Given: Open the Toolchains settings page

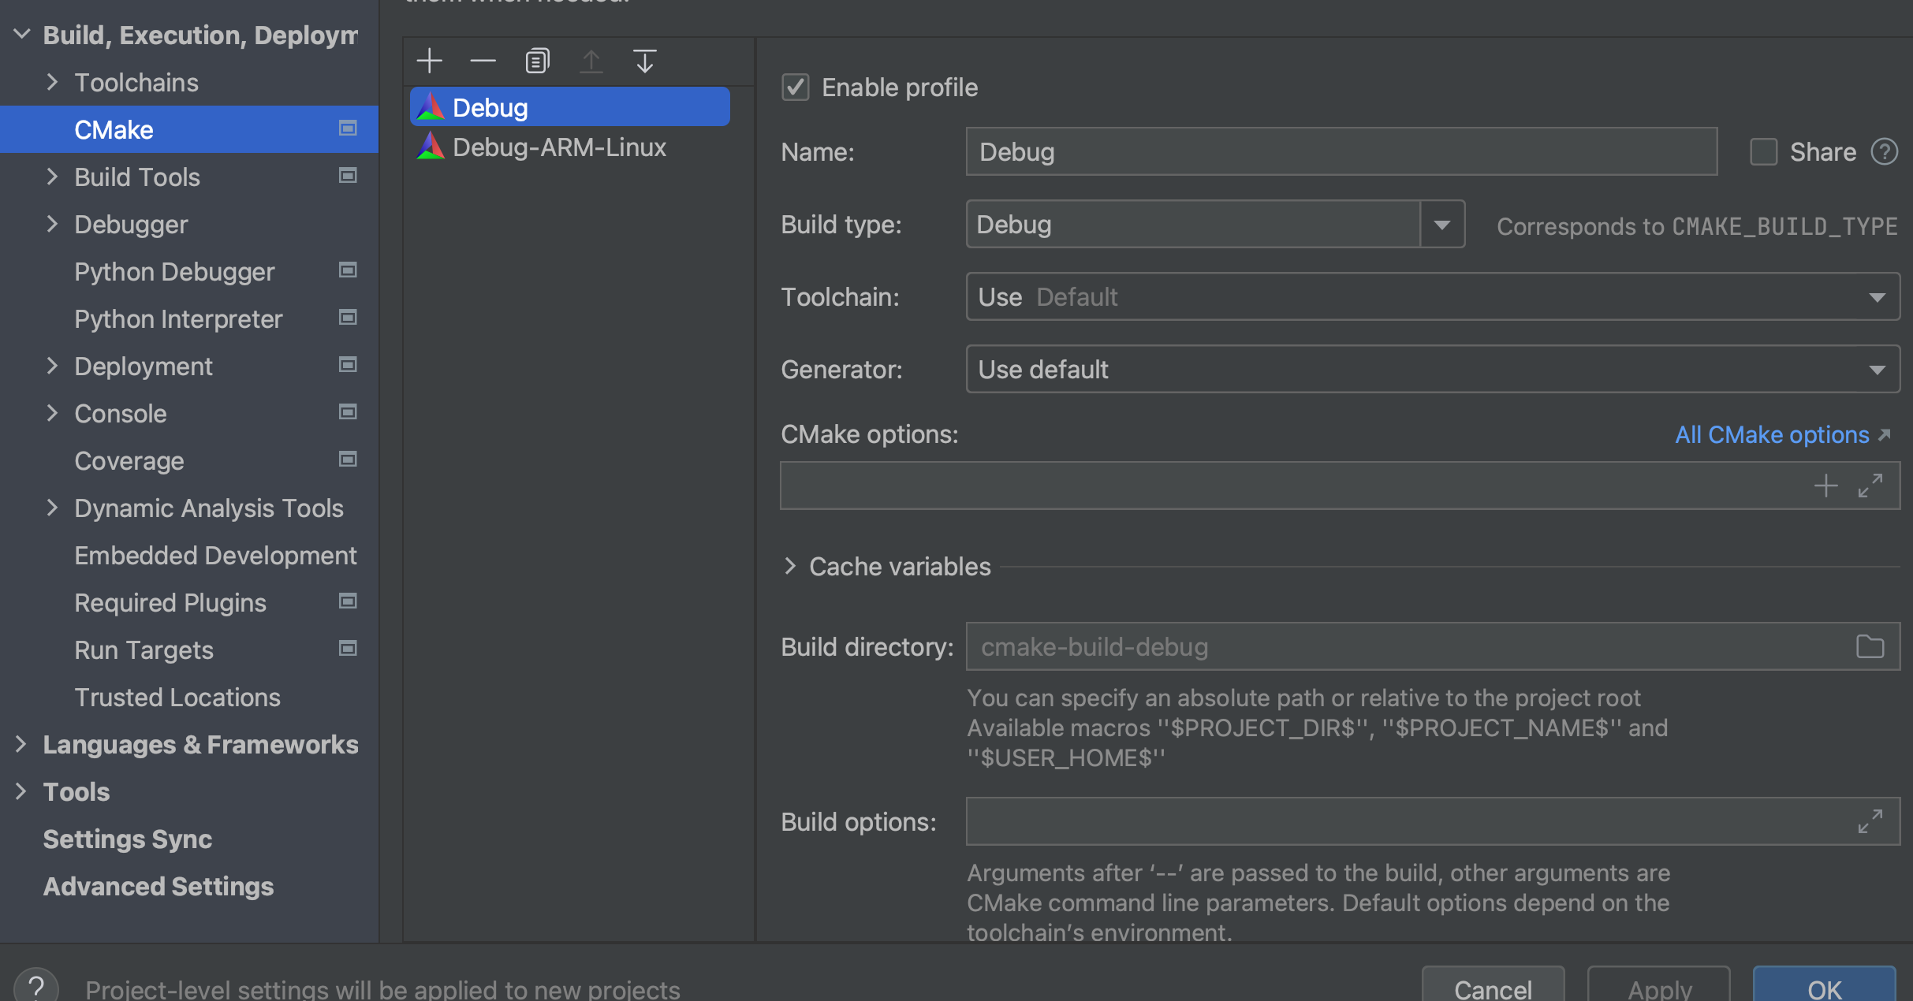Looking at the screenshot, I should 136,83.
